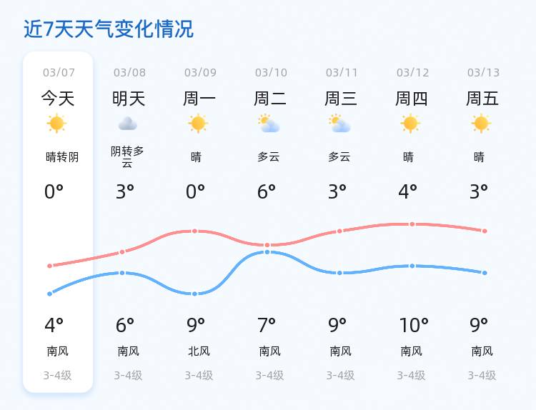Click the 北风 wind label under 周一
536x410 pixels.
198,351
